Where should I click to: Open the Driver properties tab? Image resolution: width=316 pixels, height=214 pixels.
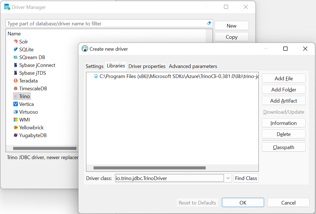pyautogui.click(x=147, y=66)
